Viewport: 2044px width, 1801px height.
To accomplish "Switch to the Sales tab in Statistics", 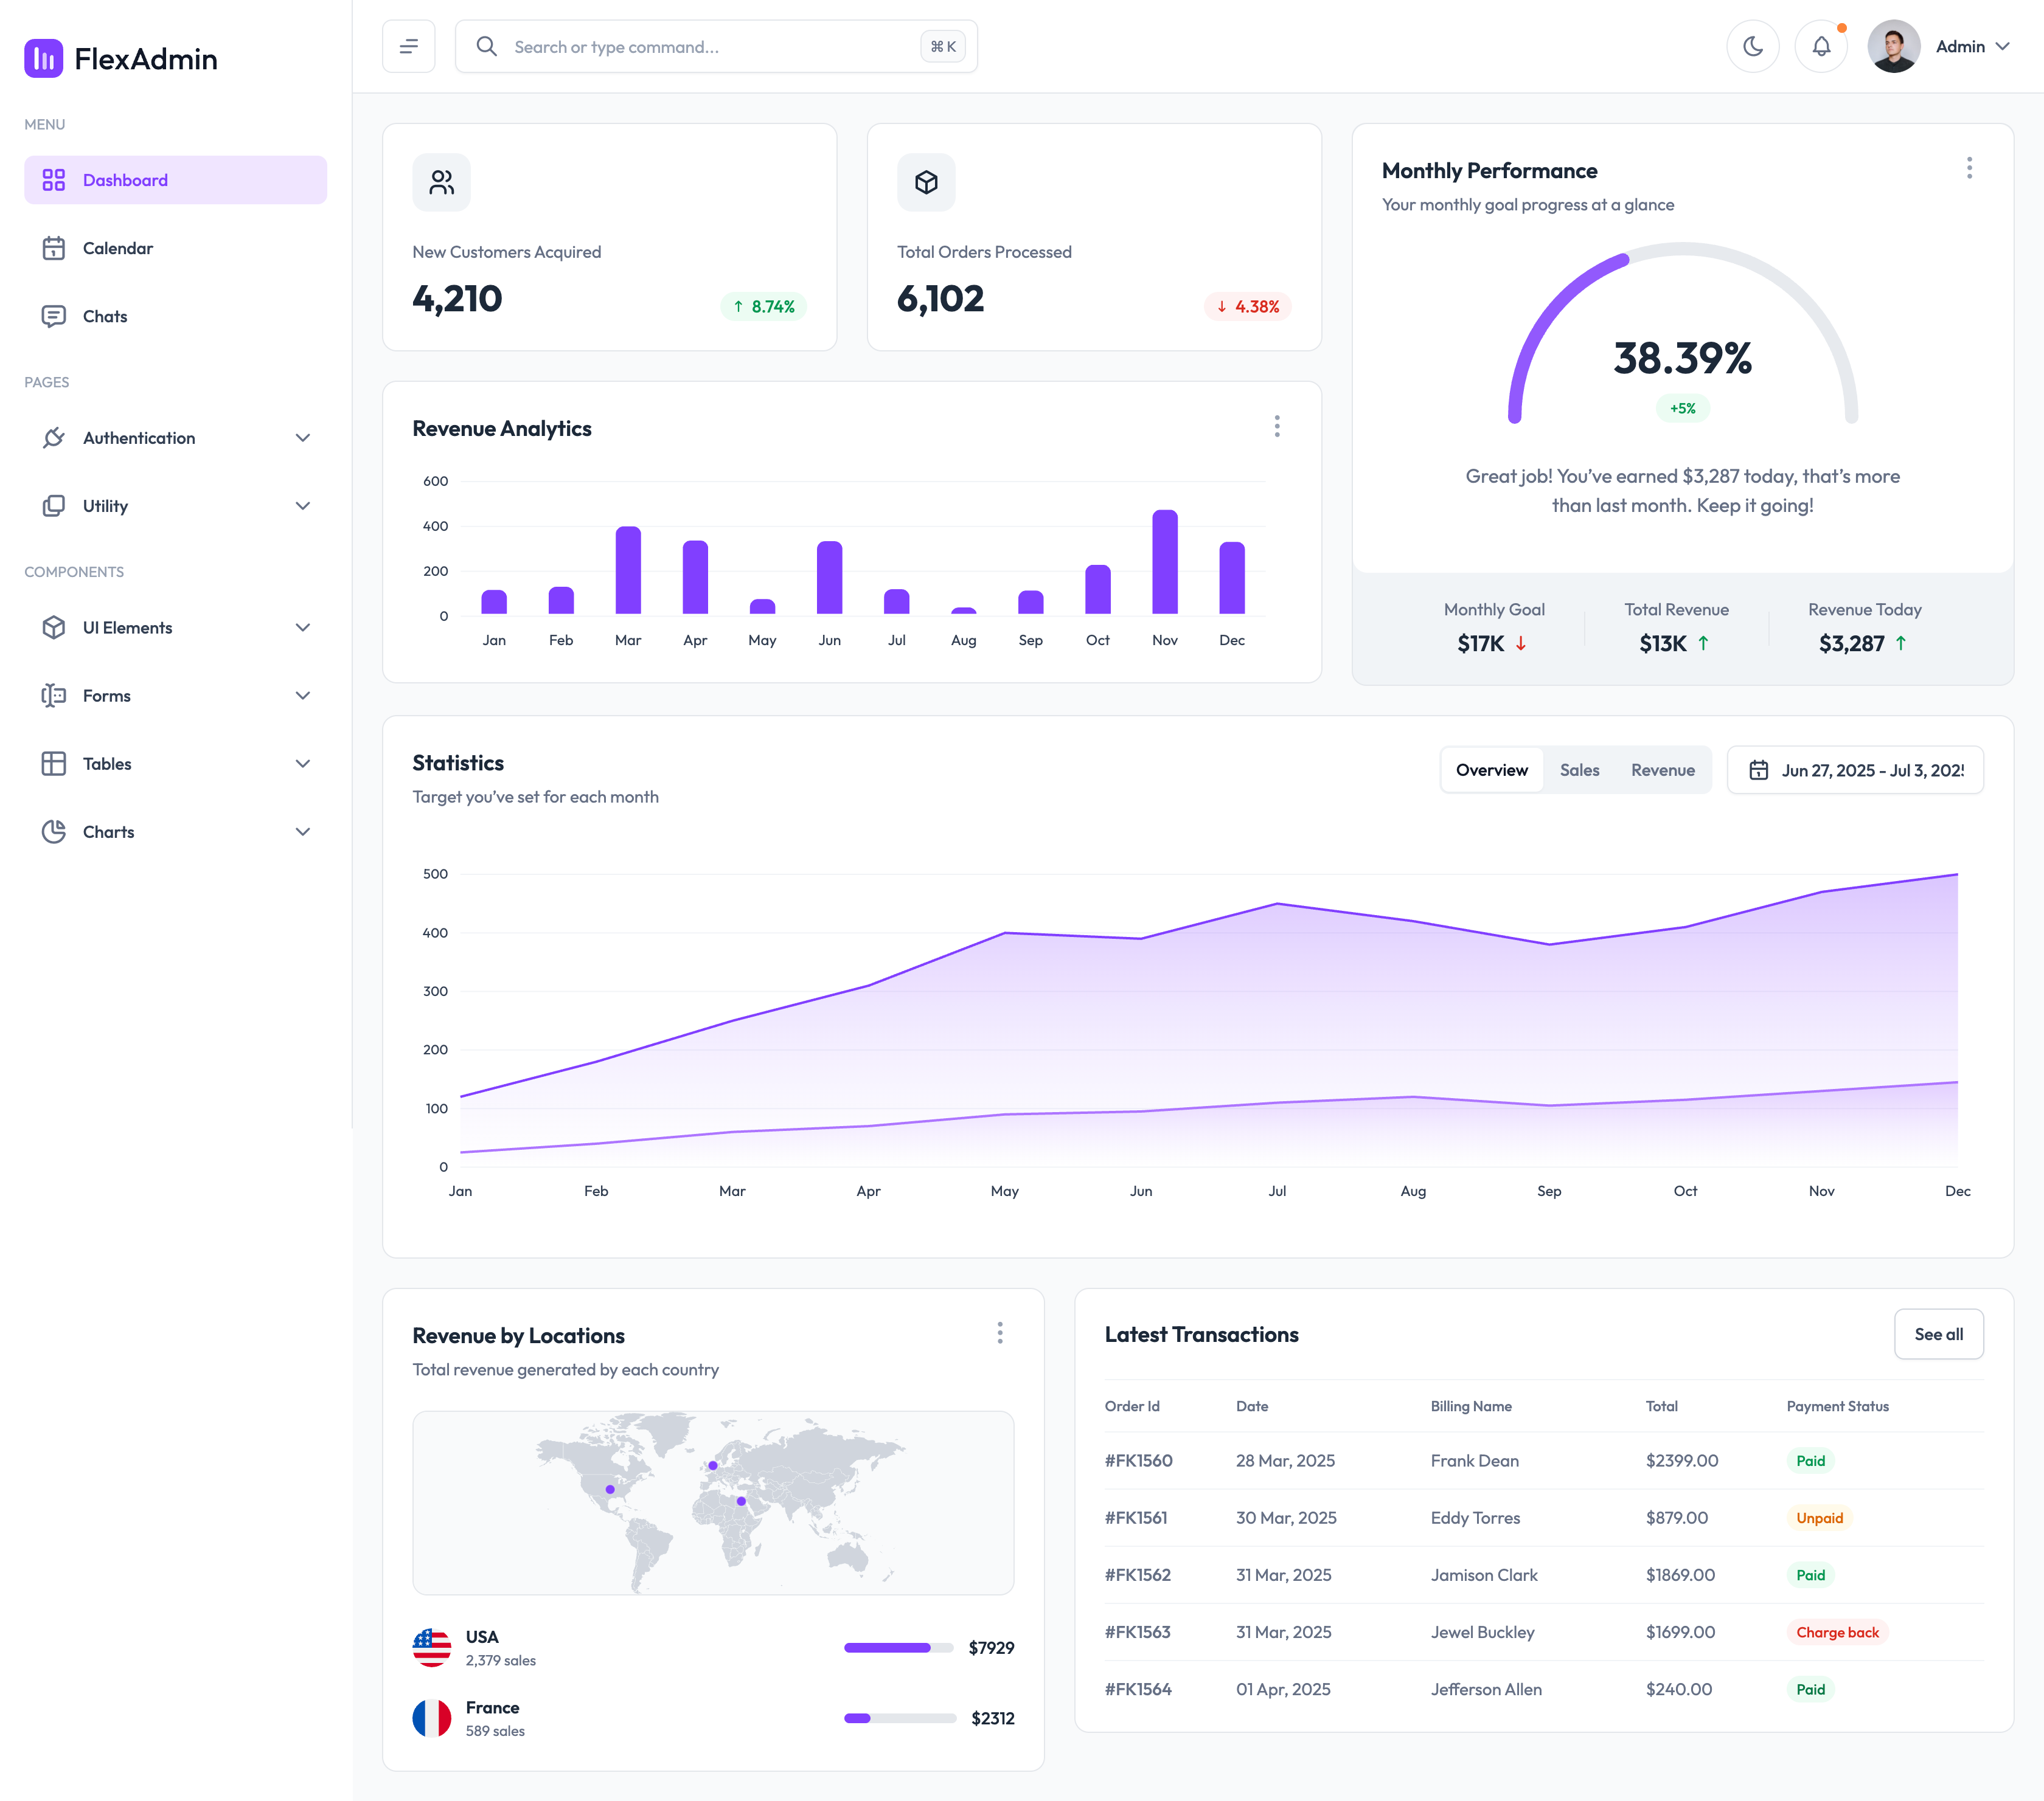I will tap(1579, 770).
